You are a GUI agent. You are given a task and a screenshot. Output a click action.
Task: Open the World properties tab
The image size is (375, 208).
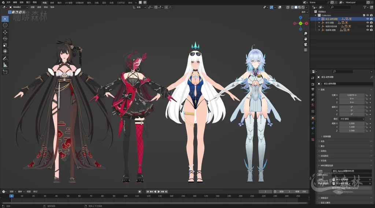point(313,105)
